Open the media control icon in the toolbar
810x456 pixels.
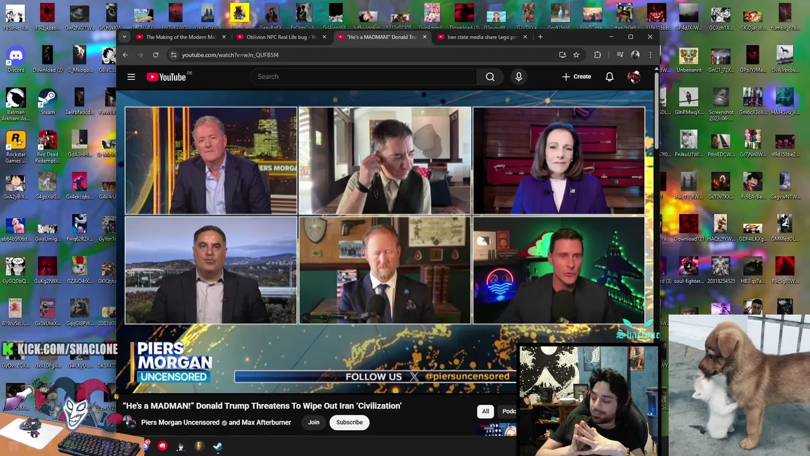[x=620, y=55]
